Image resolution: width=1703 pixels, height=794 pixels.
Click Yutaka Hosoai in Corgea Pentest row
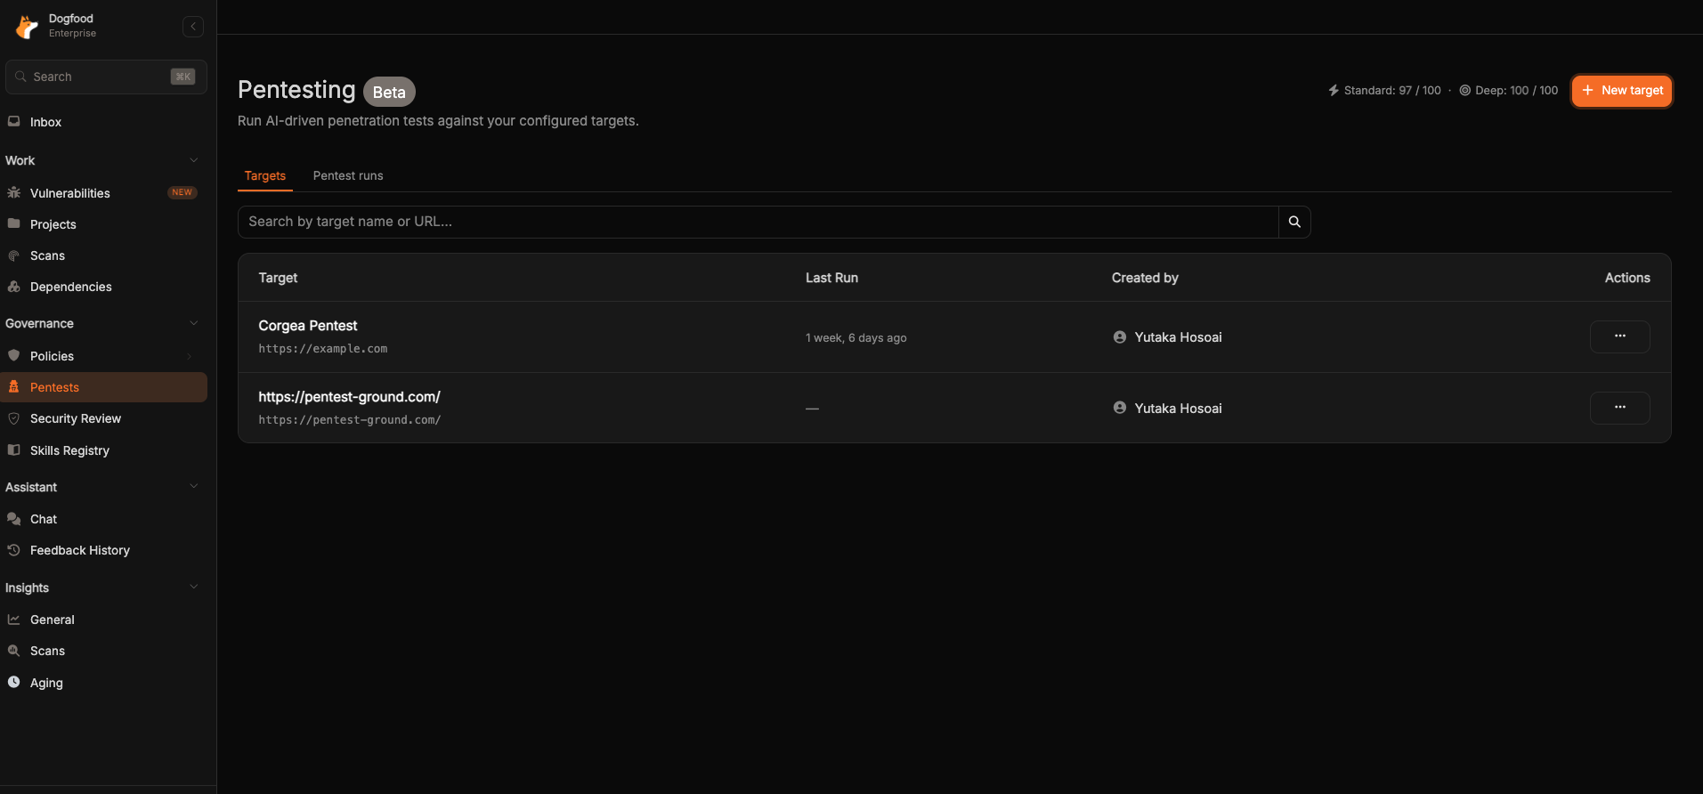(1178, 337)
